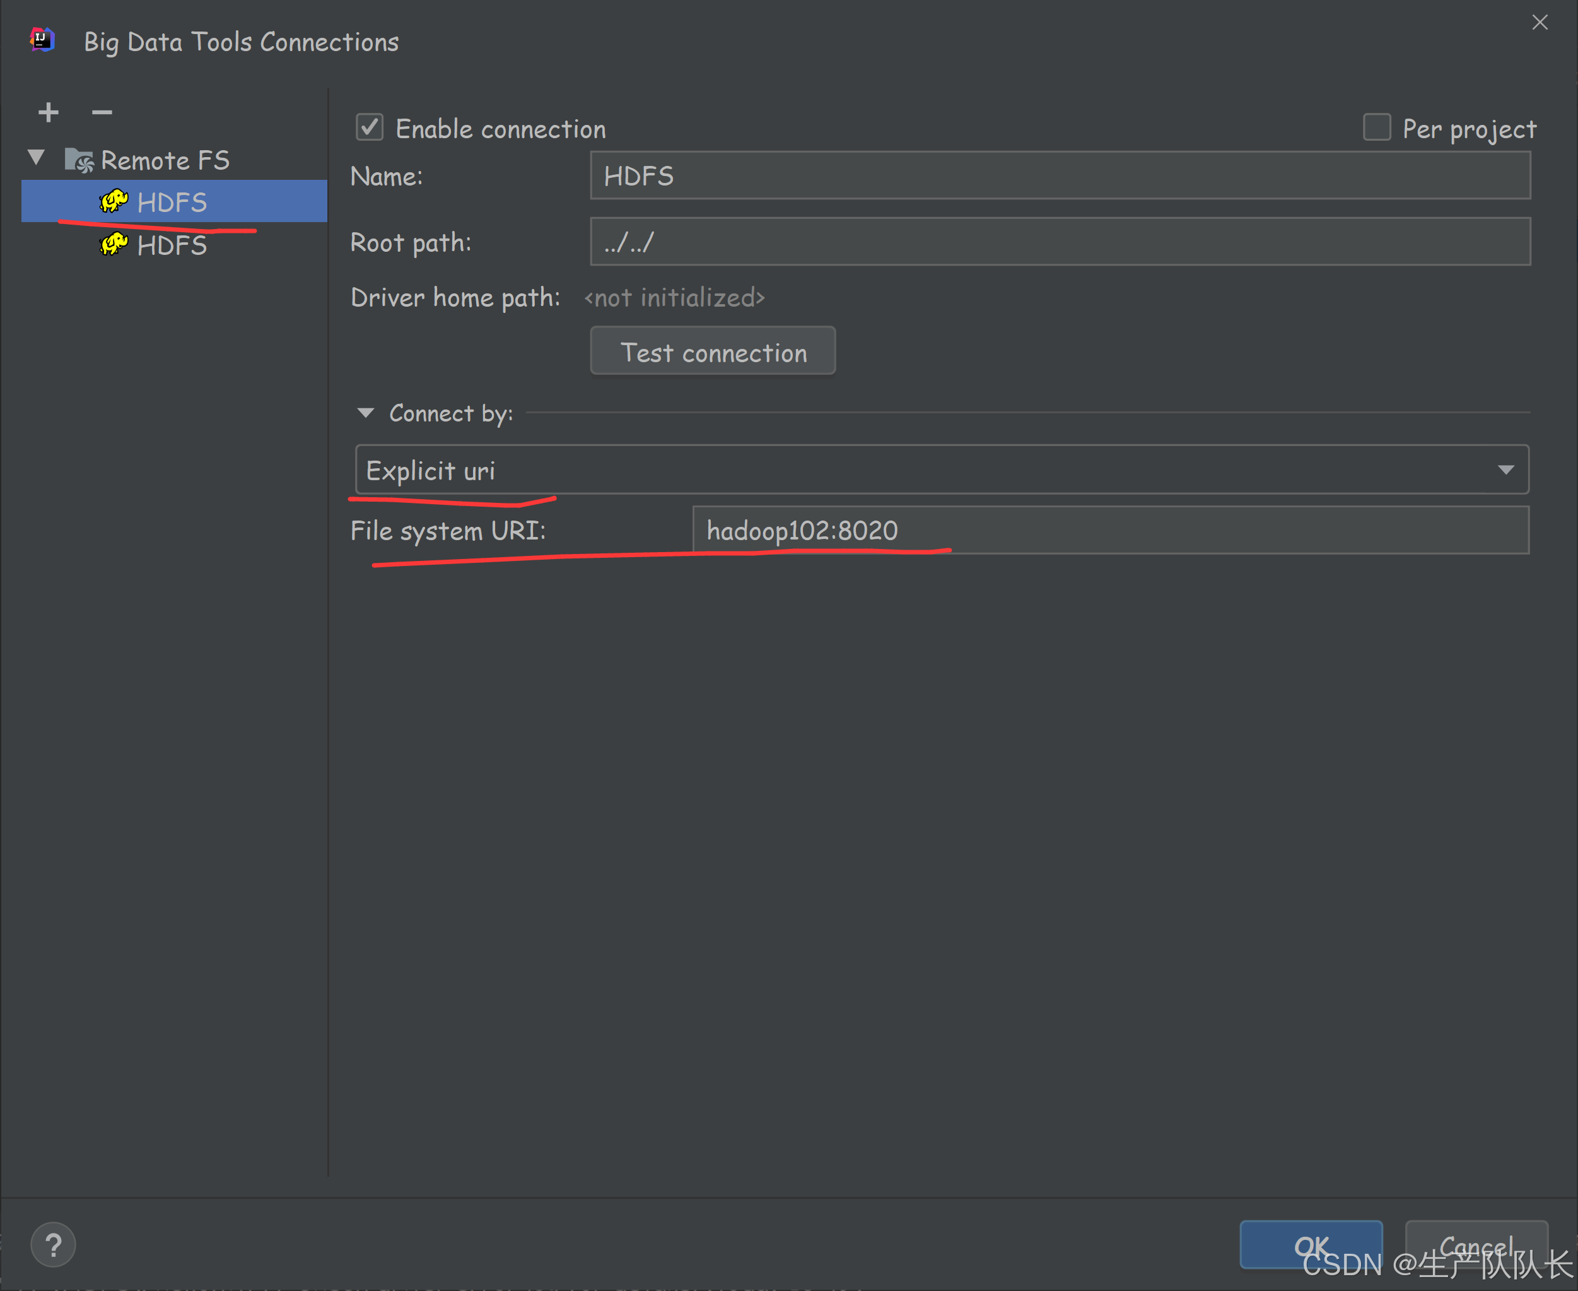Click the Root path input field
Screen dimensions: 1578x1291
[1060, 242]
